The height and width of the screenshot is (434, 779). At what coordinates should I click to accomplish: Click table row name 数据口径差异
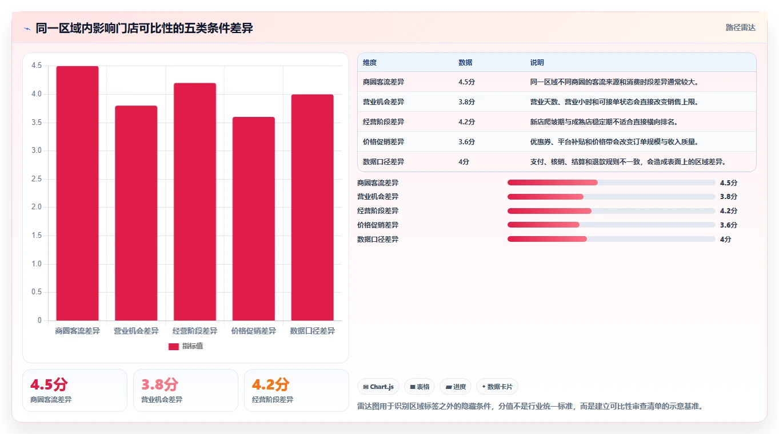click(x=383, y=162)
